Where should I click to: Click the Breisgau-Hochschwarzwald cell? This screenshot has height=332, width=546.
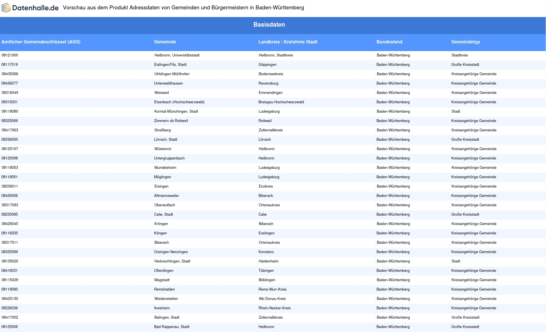click(281, 102)
